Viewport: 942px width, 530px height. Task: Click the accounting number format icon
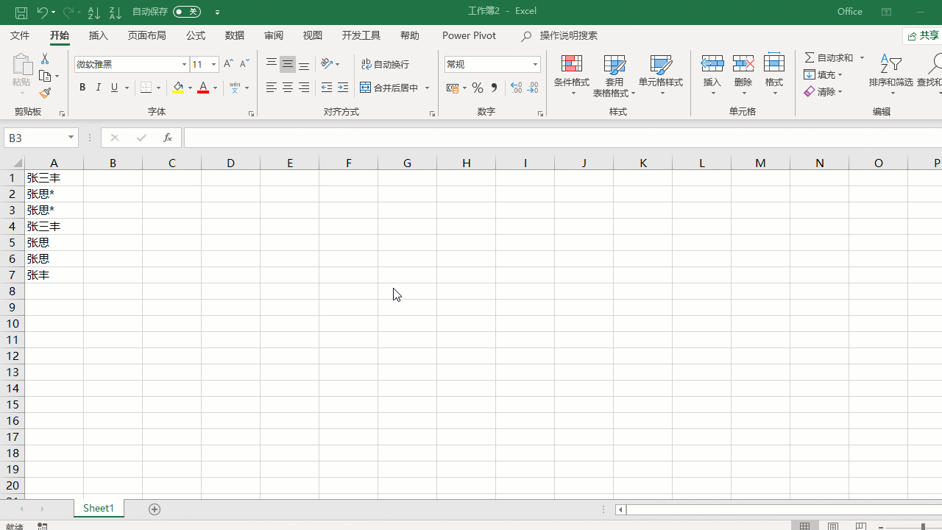pyautogui.click(x=453, y=88)
